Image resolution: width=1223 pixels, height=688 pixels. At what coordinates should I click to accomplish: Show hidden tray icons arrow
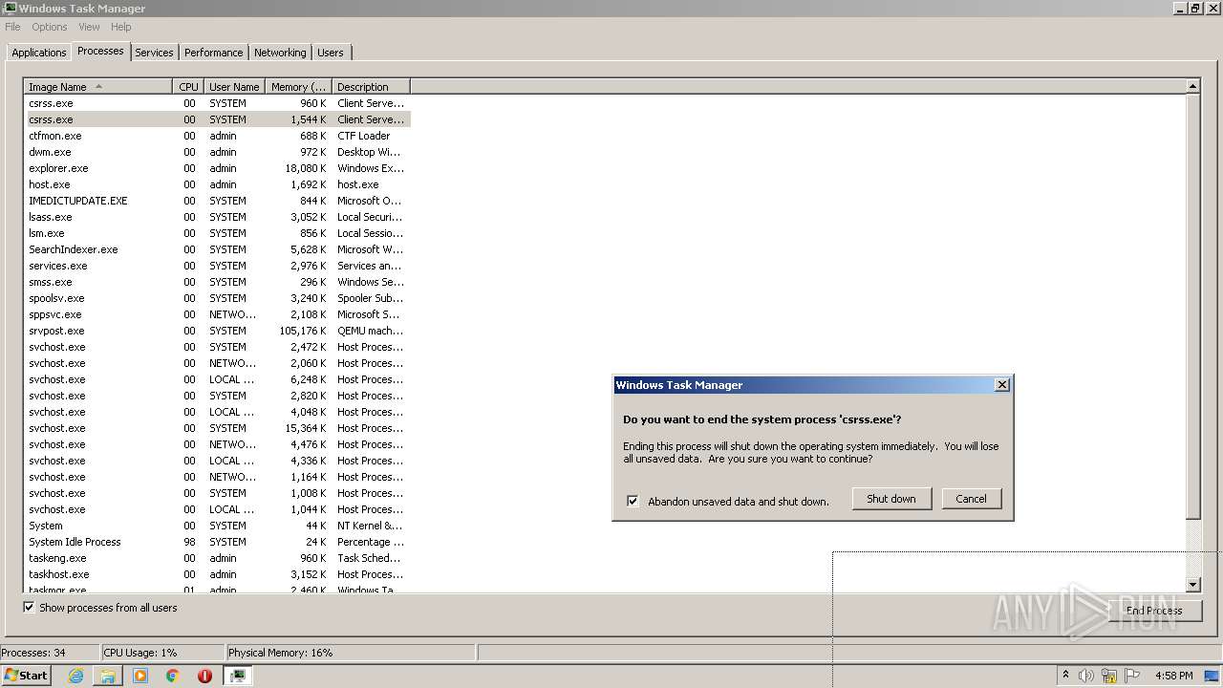(1066, 675)
